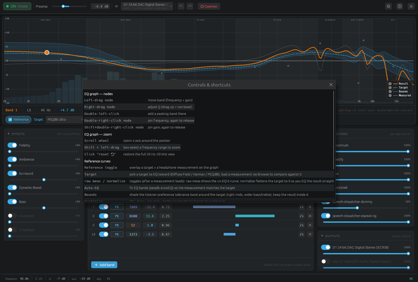Toggle speech-dispatcher-espeak-ng switch

[x=326, y=216]
